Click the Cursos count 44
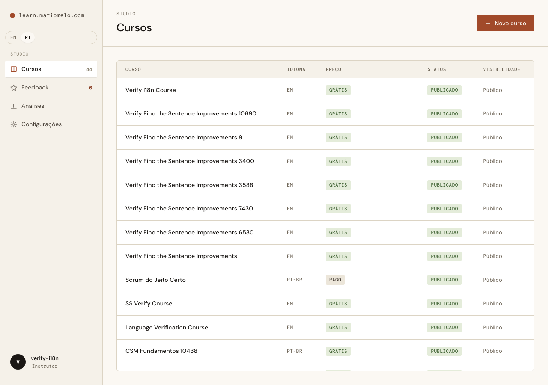Screen dimensions: 548x385 click(89, 69)
